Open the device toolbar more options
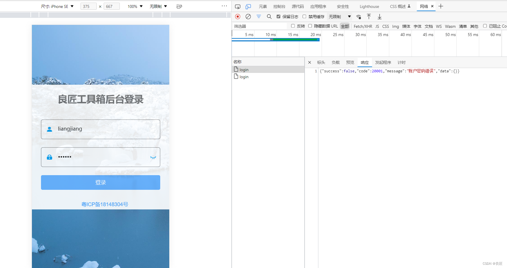This screenshot has height=268, width=507. (224, 6)
